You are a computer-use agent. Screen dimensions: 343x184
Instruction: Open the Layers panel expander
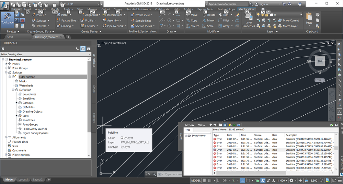(x=272, y=32)
